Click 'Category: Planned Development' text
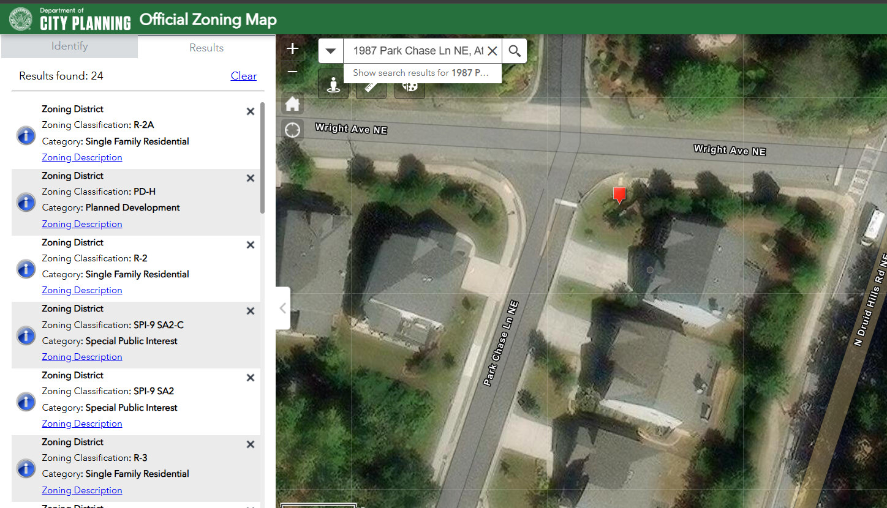 pyautogui.click(x=111, y=207)
